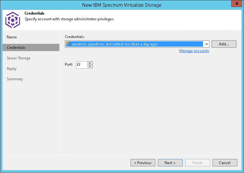Select the Credentials step in the sidebar
This screenshot has height=173, width=244.
tap(31, 47)
